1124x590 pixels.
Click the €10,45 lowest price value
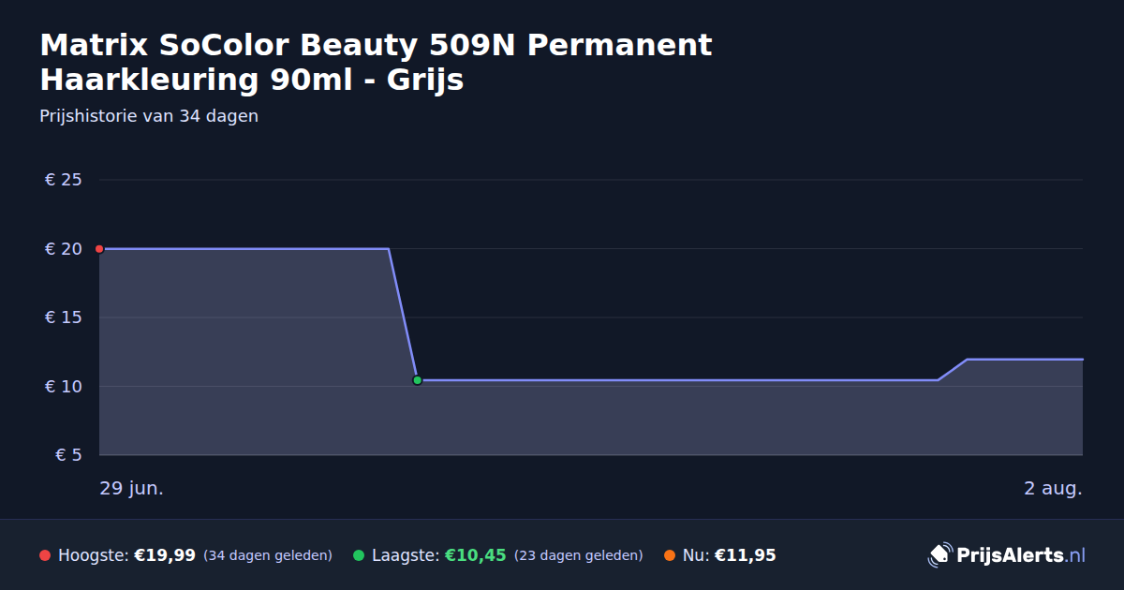pyautogui.click(x=475, y=555)
